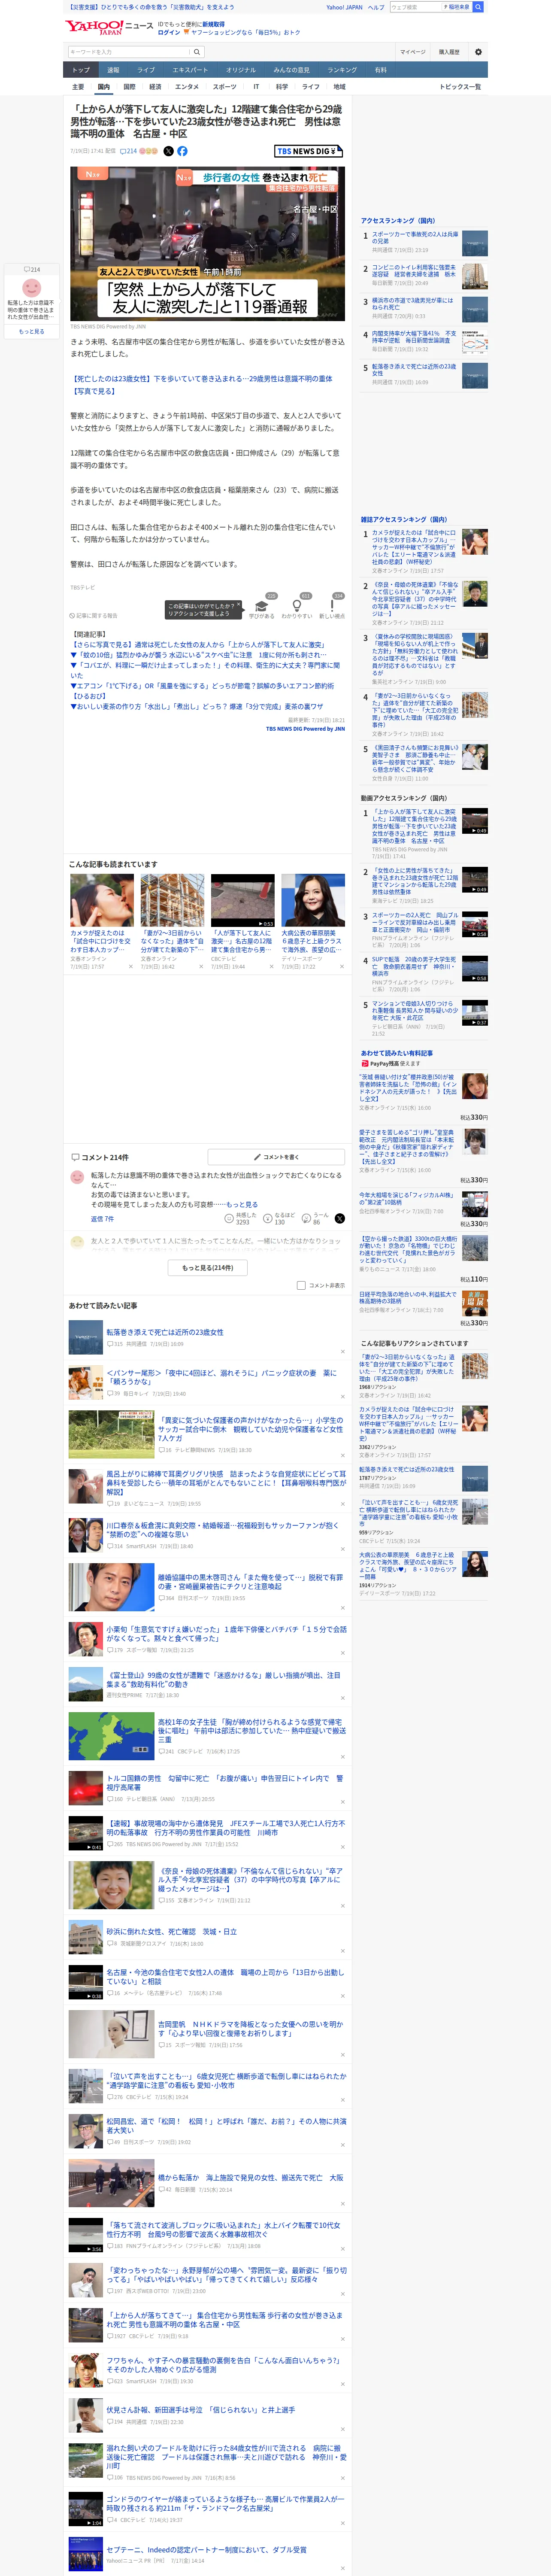Click the 記事に関する報告 report icon link
Viewport: 551px width, 2576px height.
click(x=93, y=616)
